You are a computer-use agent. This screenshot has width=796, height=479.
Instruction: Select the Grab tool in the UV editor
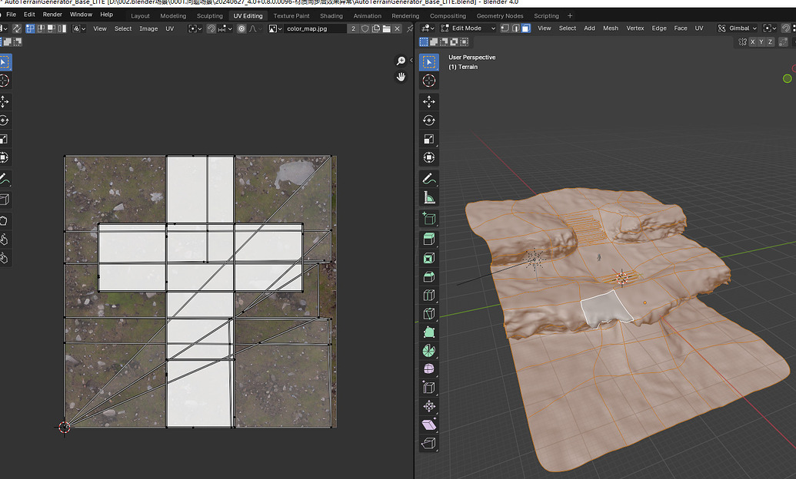click(x=4, y=221)
